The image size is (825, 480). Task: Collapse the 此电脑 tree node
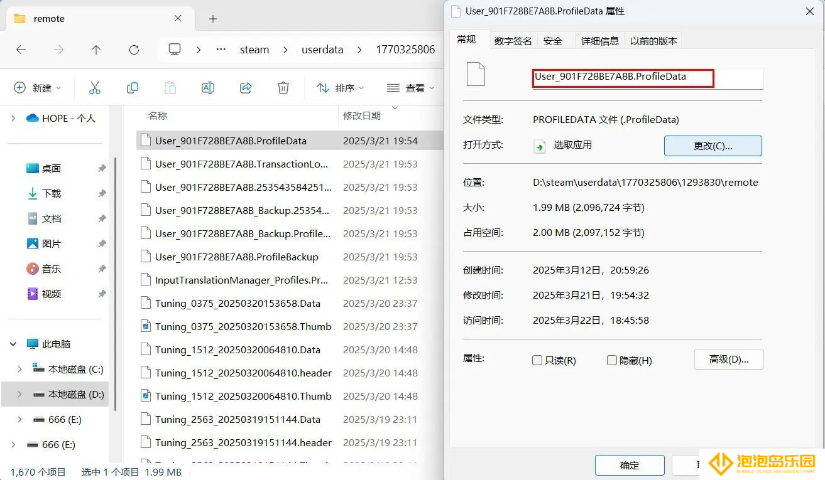tap(13, 344)
